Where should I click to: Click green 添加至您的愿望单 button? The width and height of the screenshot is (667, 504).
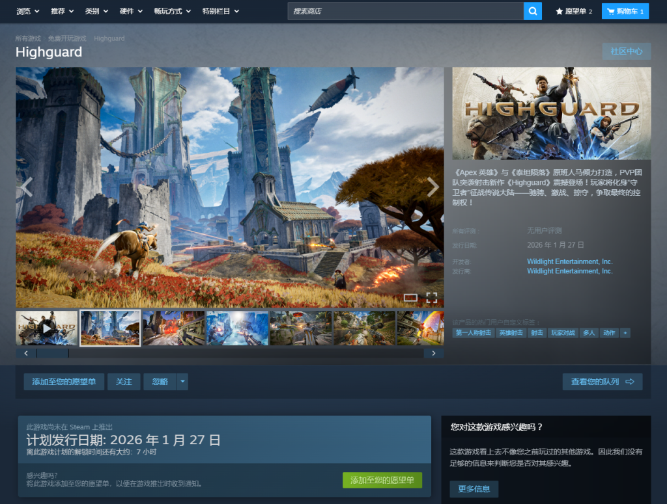pos(382,480)
